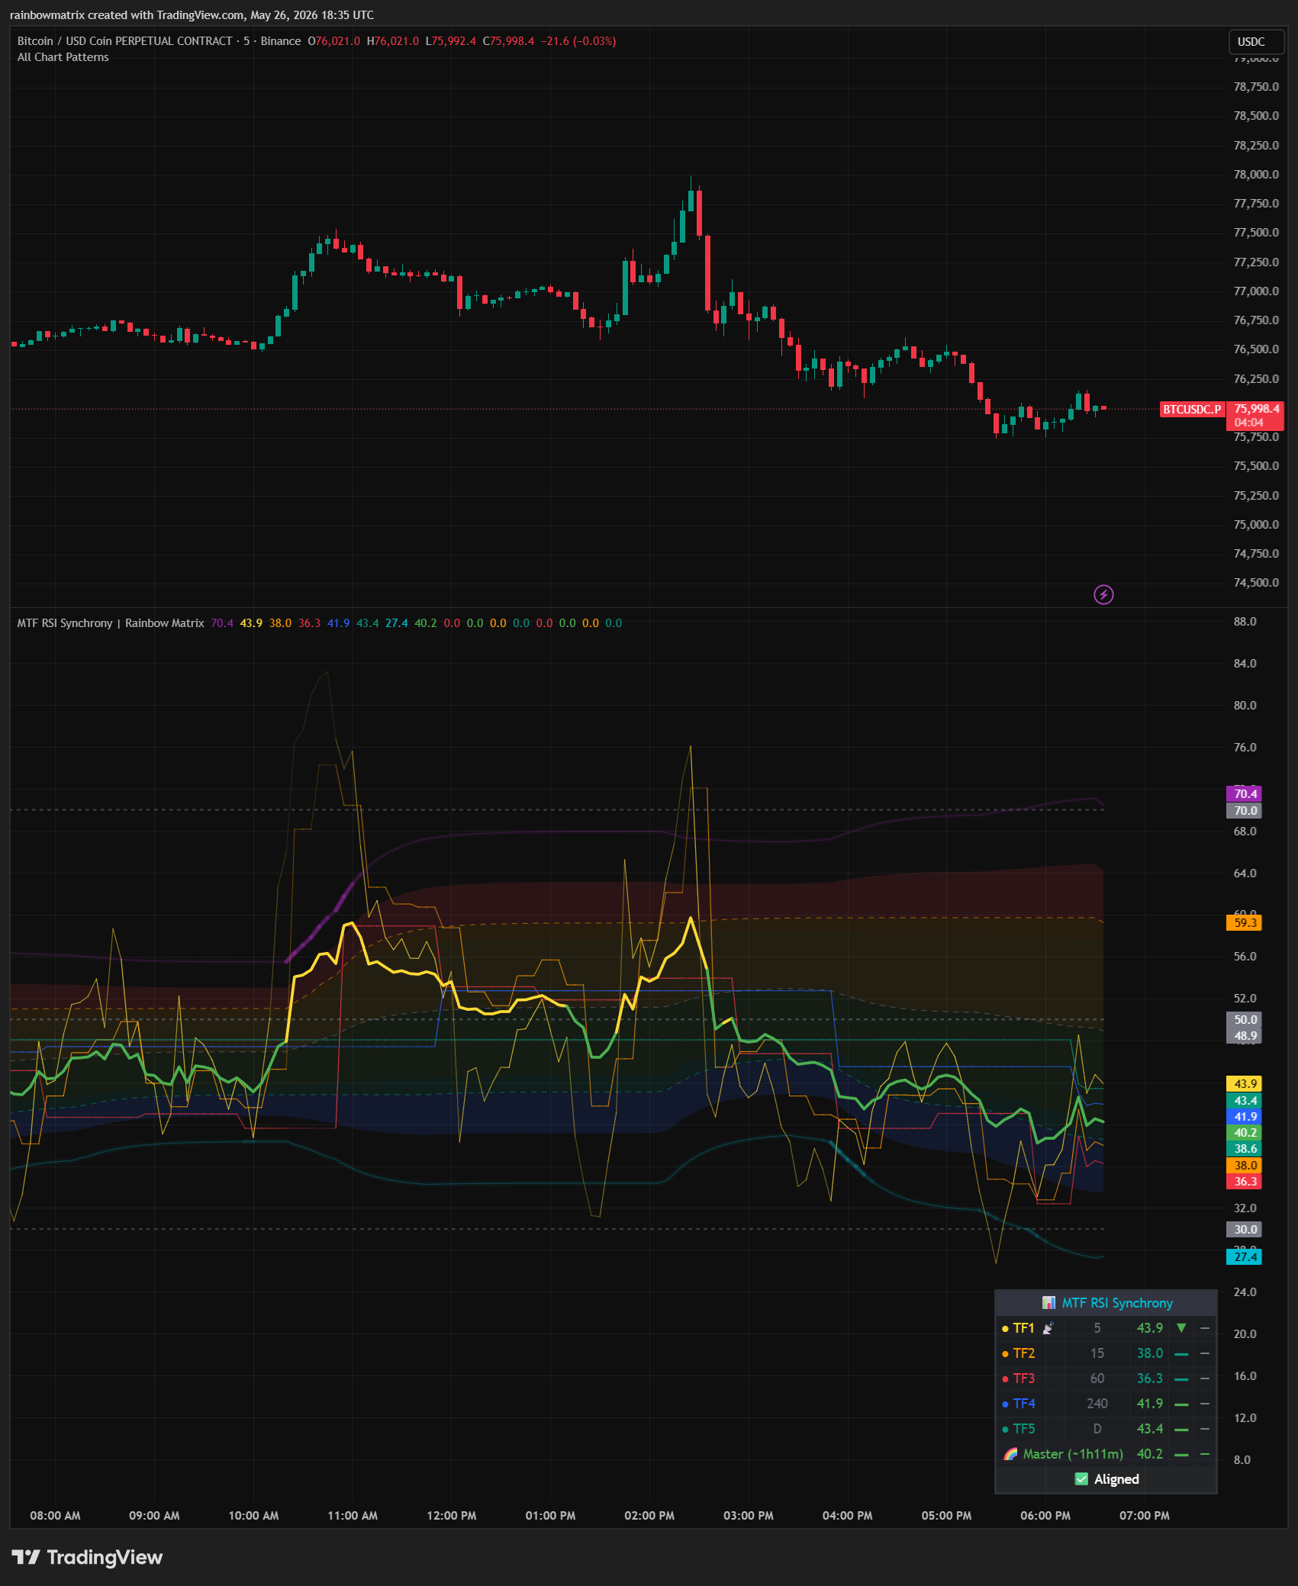Click the red 36.3 scale label
This screenshot has height=1586, width=1298.
pyautogui.click(x=1244, y=1182)
